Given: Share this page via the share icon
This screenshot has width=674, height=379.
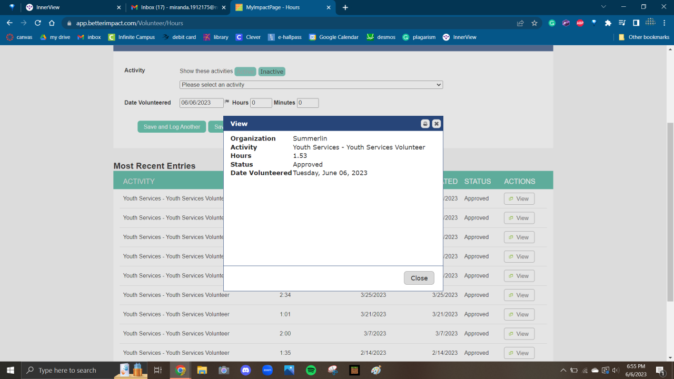Looking at the screenshot, I should pyautogui.click(x=520, y=23).
